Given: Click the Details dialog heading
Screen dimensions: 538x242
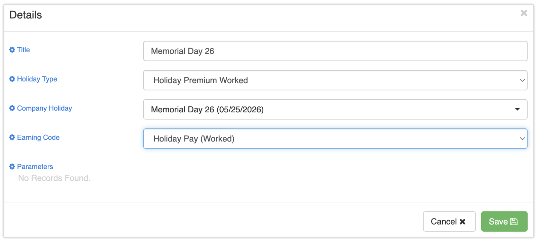Looking at the screenshot, I should (x=26, y=15).
